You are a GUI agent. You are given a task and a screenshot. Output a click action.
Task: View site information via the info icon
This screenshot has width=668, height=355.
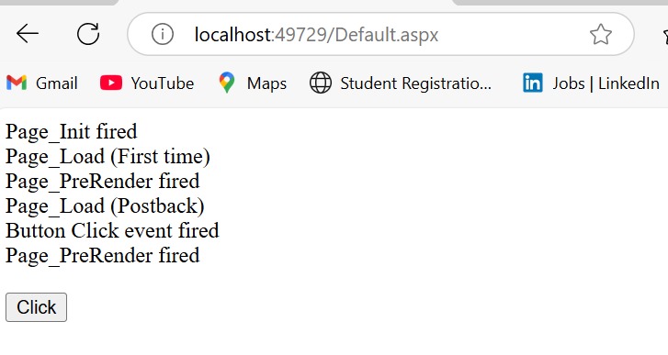coord(163,34)
